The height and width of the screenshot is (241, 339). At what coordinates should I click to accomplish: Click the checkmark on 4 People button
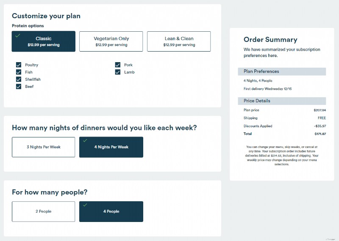click(85, 205)
